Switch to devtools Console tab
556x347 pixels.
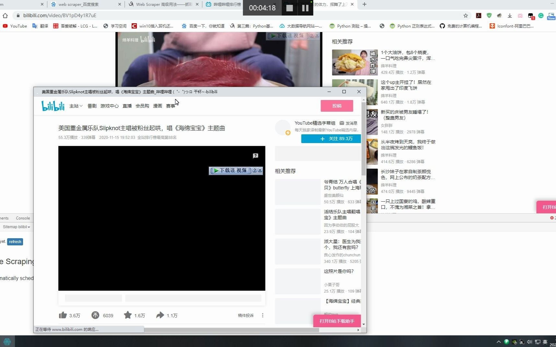(23, 218)
